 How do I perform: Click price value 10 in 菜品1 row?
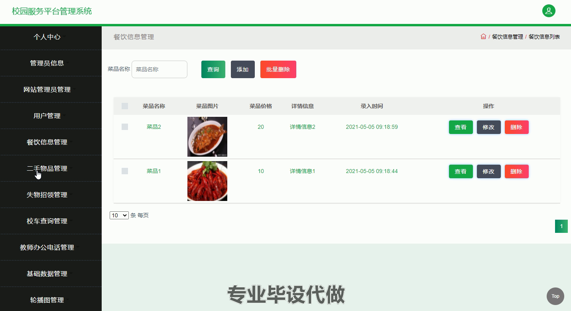pos(261,171)
